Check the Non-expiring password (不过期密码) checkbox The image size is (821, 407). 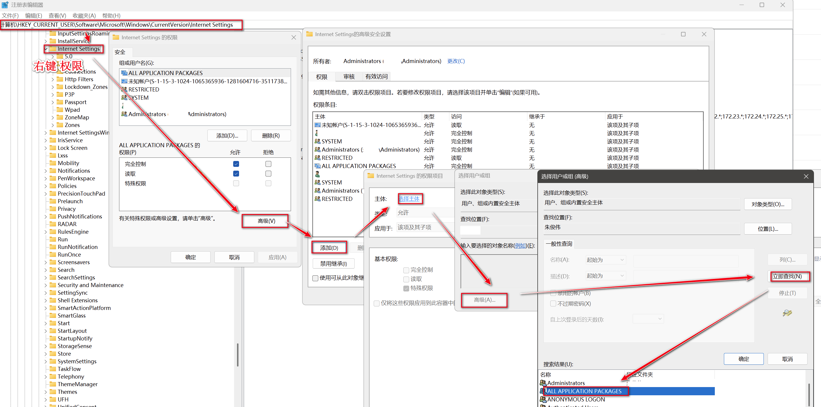[x=553, y=303]
